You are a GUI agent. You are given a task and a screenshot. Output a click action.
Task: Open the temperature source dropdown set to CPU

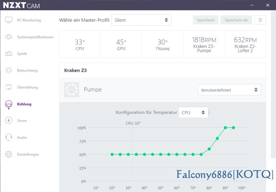click(x=193, y=113)
